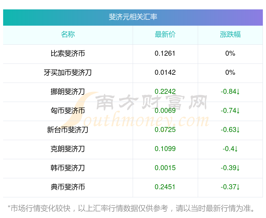Open the 比索斐济币 row name
266x218 pixels.
[x=68, y=53]
